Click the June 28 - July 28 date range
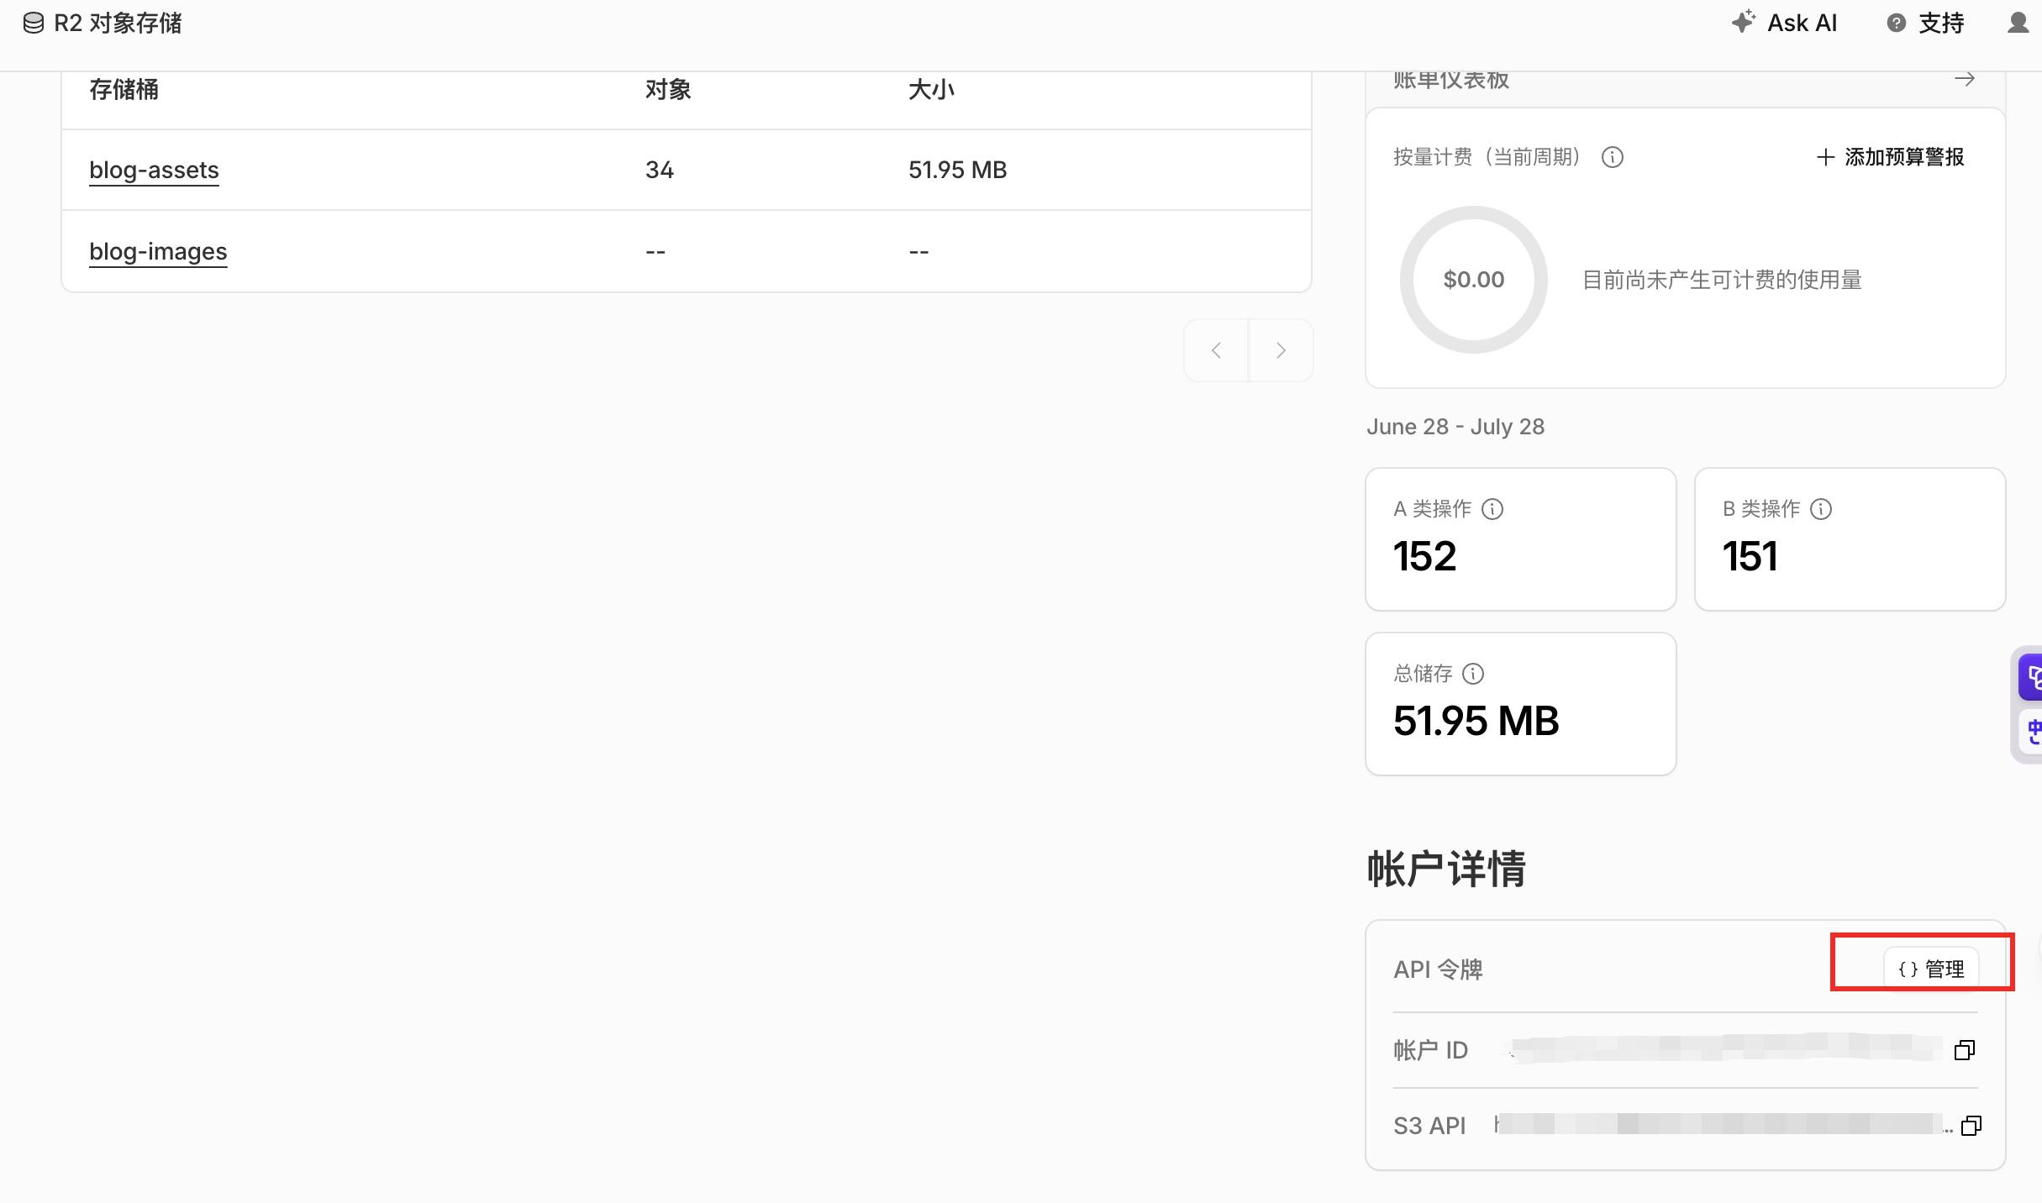 1455,427
